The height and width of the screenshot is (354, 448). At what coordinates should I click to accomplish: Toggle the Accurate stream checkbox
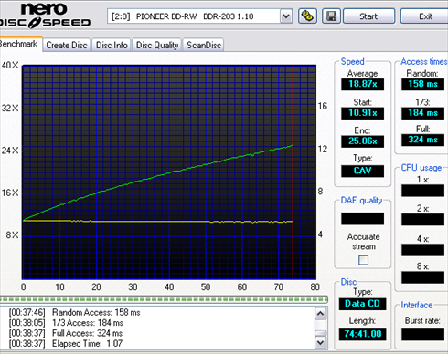363,260
